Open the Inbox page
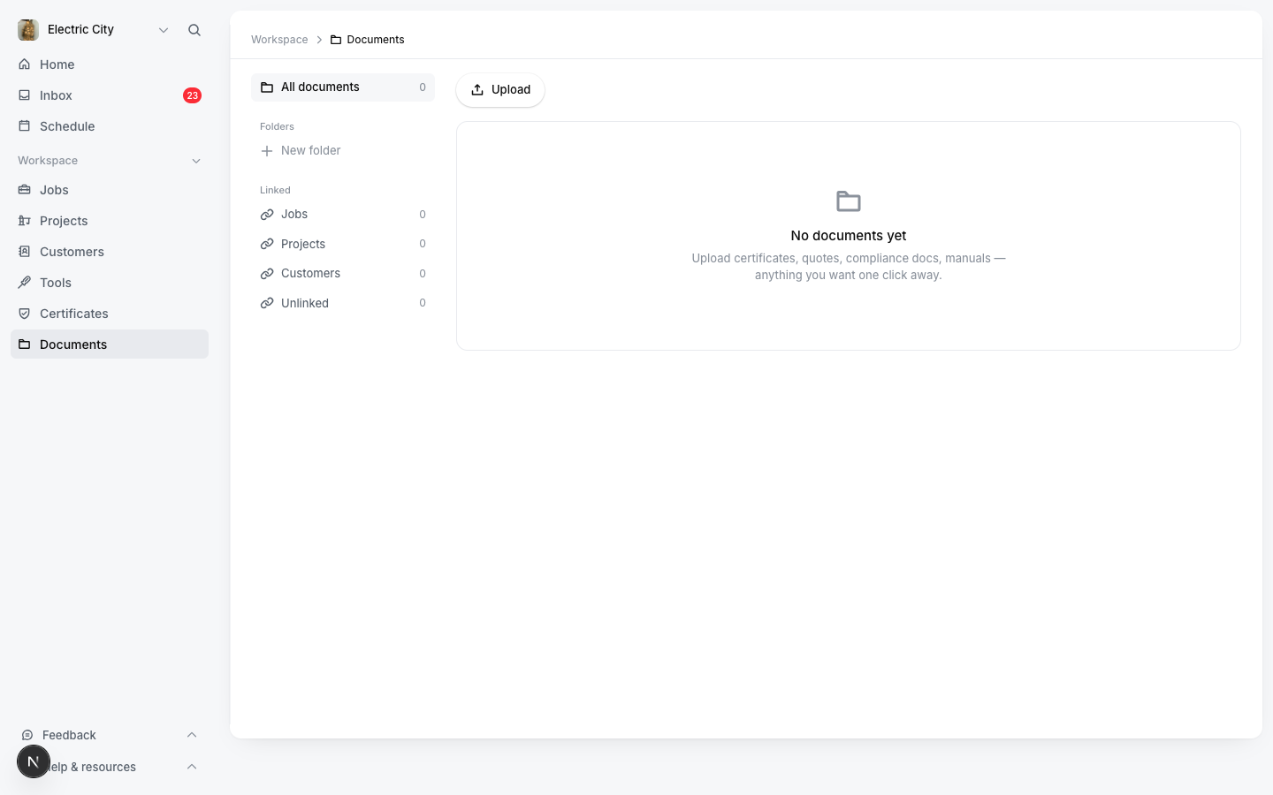This screenshot has height=795, width=1273. pos(110,95)
